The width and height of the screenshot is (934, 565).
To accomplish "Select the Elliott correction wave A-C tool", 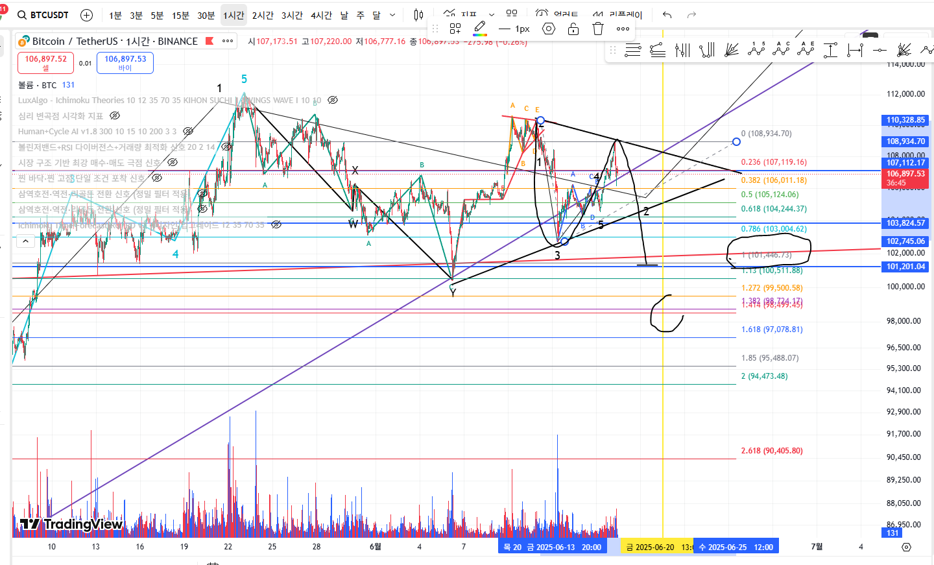I will (781, 50).
